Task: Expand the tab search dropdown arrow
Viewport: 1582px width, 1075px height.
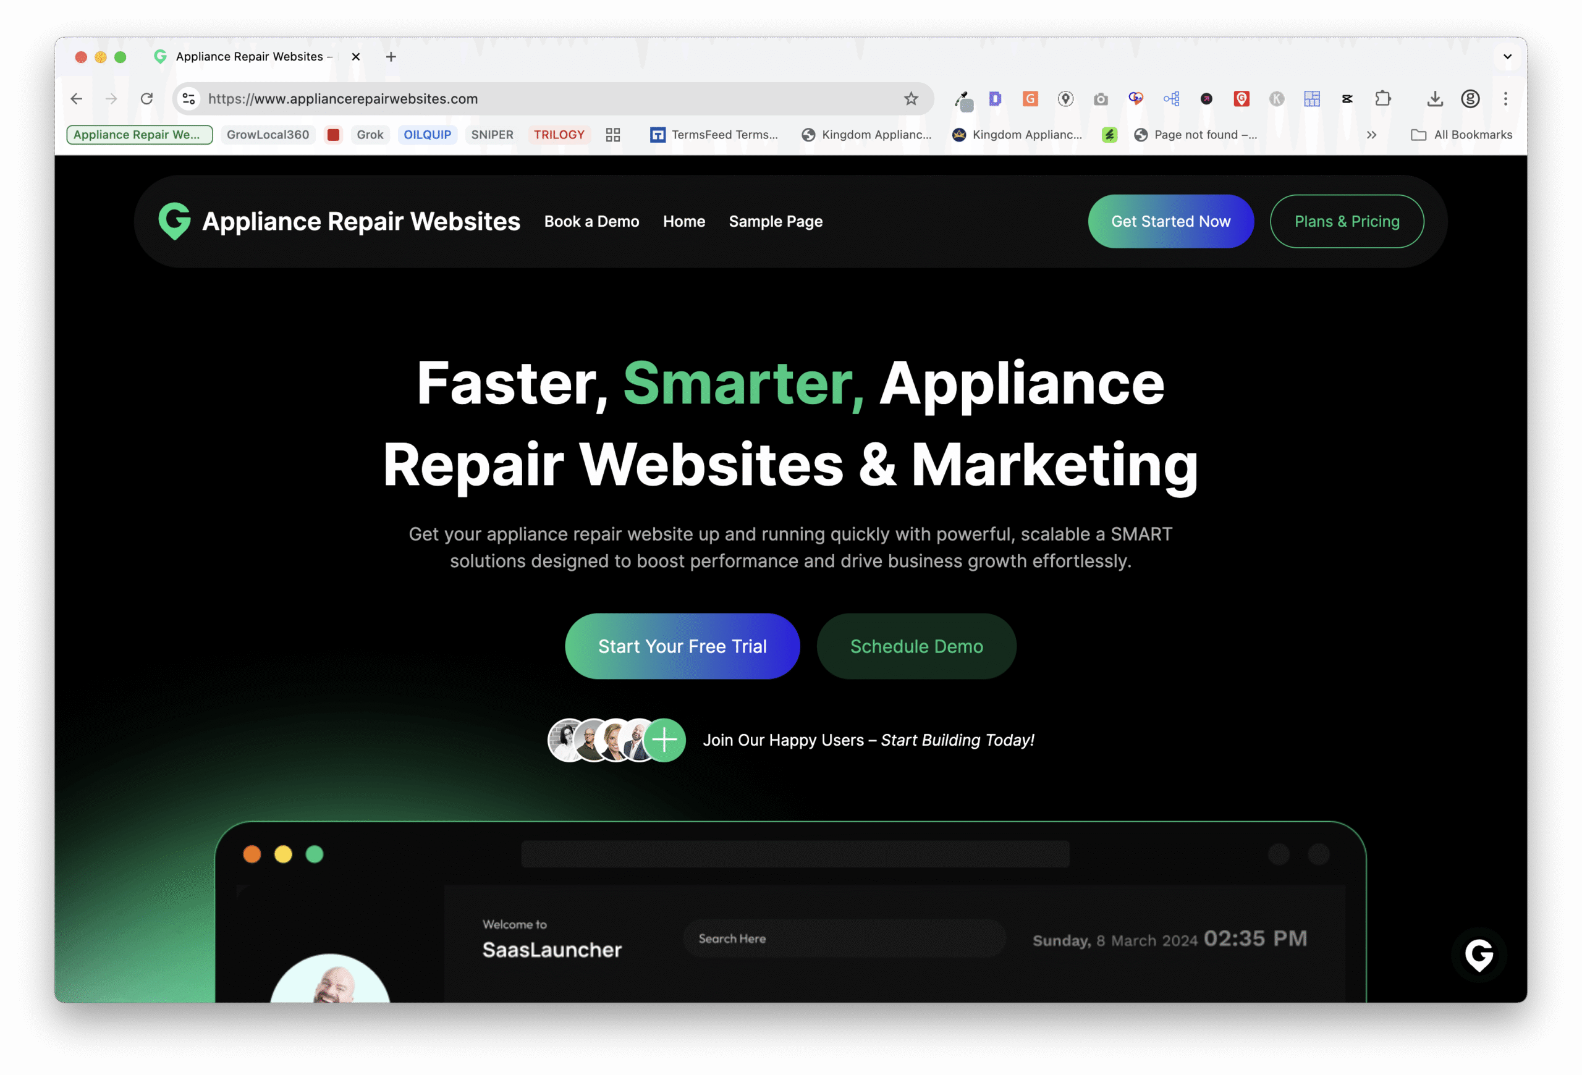Action: (1507, 56)
